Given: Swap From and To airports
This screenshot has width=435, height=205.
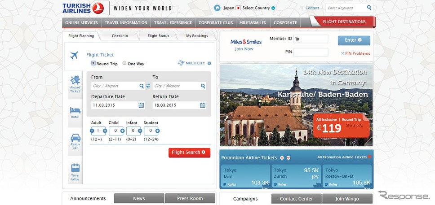Looking at the screenshot, I should (148, 86).
